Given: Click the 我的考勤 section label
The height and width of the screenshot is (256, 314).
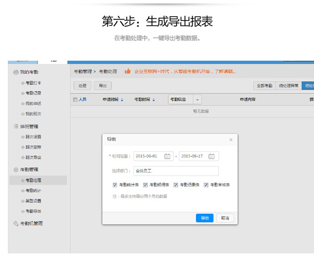Looking at the screenshot, I should tap(29, 72).
